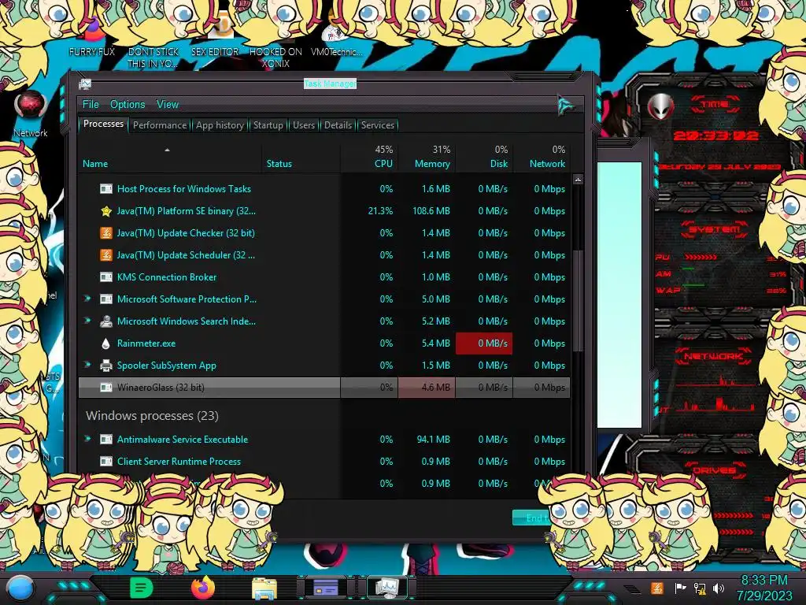Click the Microsoft Windows Search Indexer icon
Viewport: 806px width, 605px height.
point(106,321)
